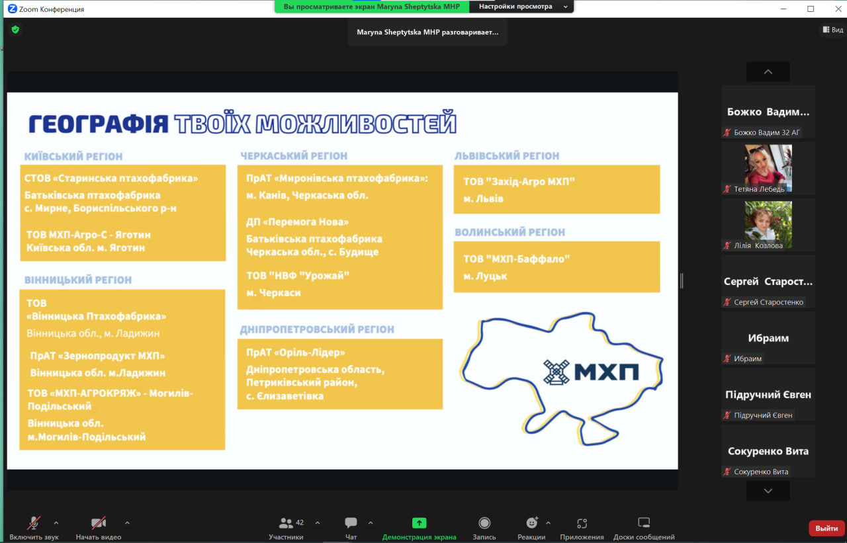
Task: Click the slide title 'ГЕОГРАФІЯ ТВОЇХ МОЖЛИВОСТЕЙ'
Action: pos(242,124)
